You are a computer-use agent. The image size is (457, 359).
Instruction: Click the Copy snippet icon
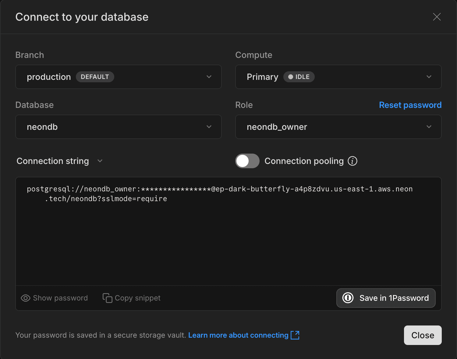107,298
